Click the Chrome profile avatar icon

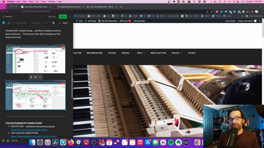pos(257,12)
